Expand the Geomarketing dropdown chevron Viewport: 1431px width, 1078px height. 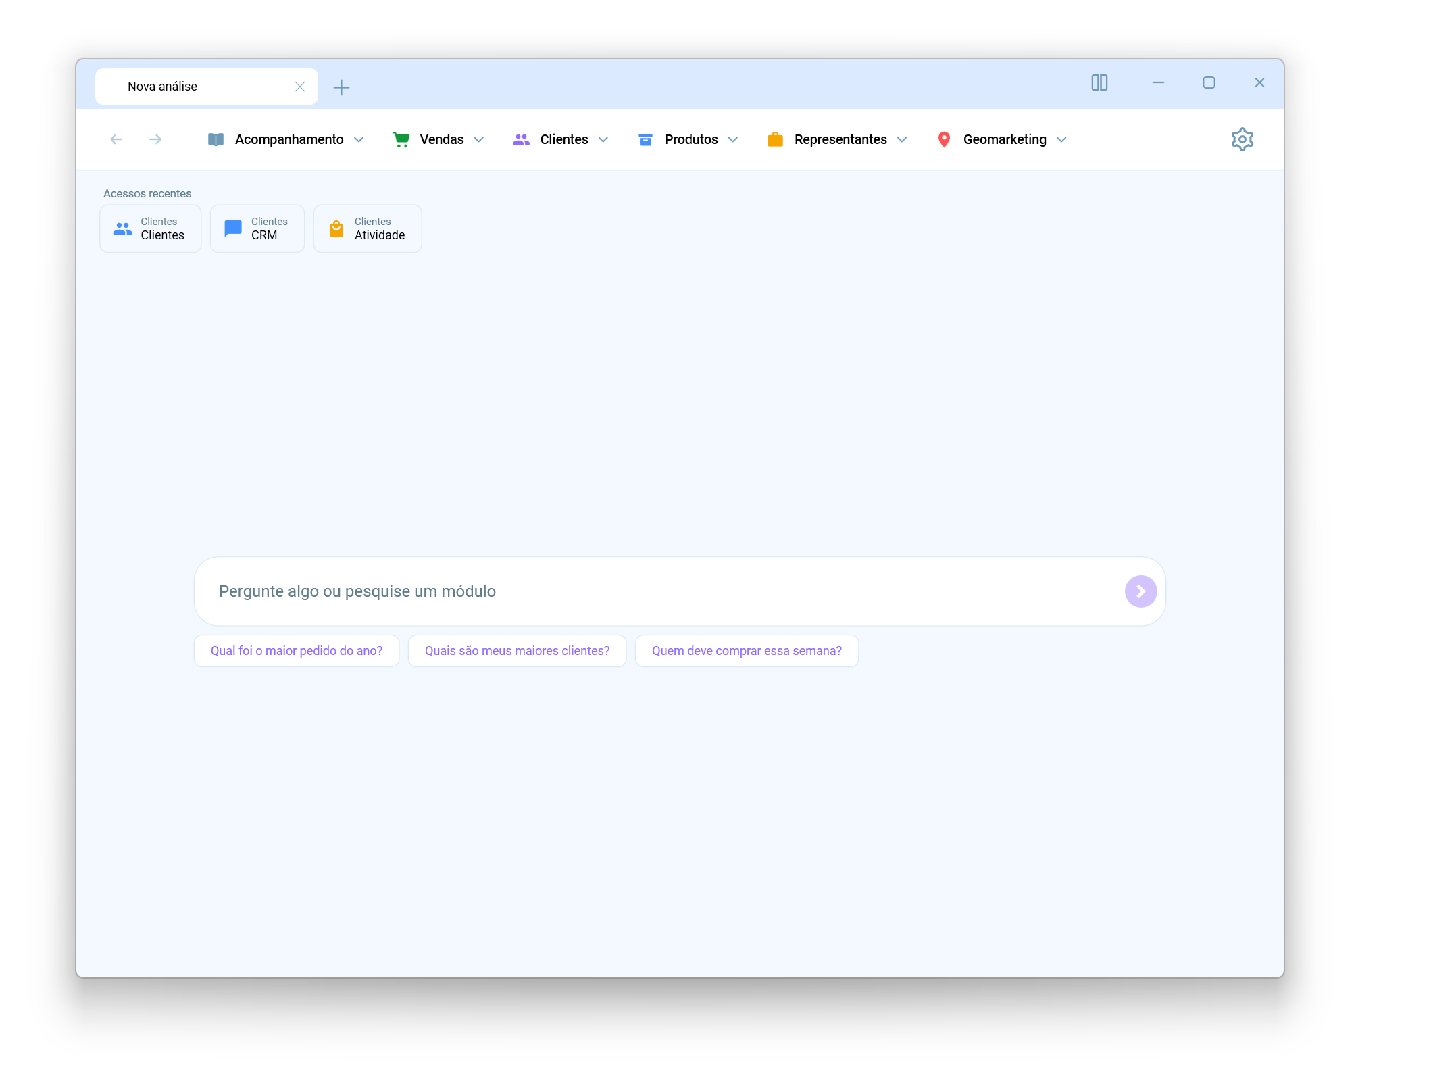[x=1061, y=140]
